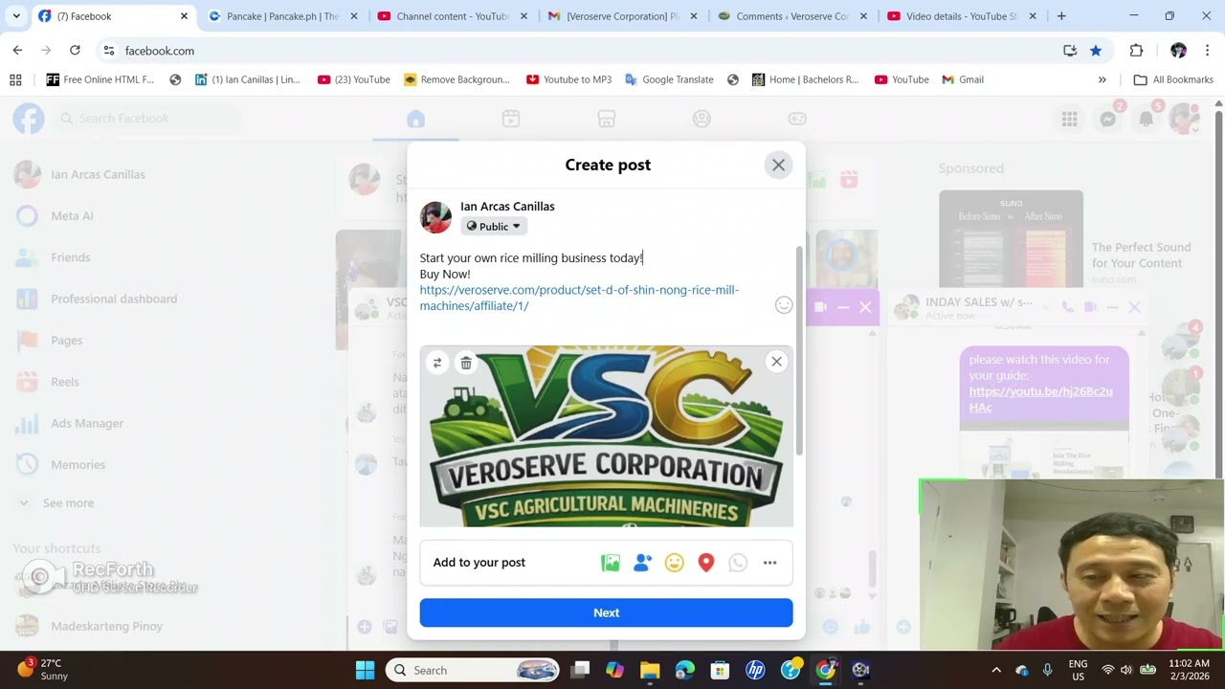Click the Next button to continue posting
The width and height of the screenshot is (1225, 689).
(x=606, y=612)
